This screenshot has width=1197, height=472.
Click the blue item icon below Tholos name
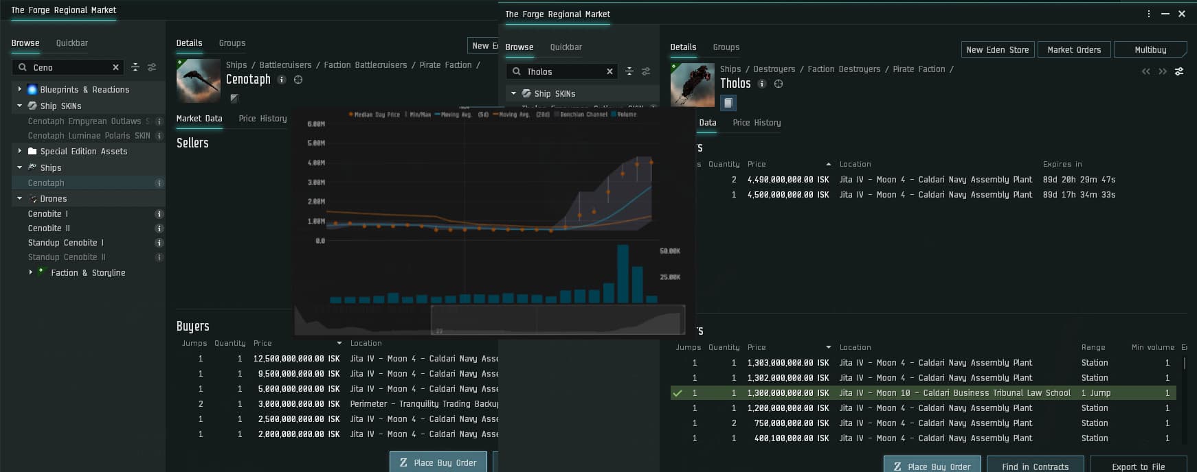point(728,103)
